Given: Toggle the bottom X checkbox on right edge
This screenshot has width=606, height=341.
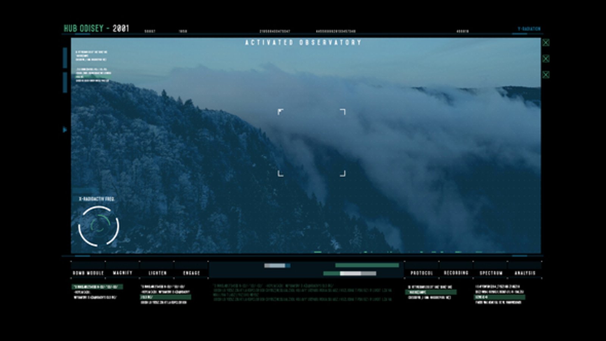Looking at the screenshot, I should [545, 75].
